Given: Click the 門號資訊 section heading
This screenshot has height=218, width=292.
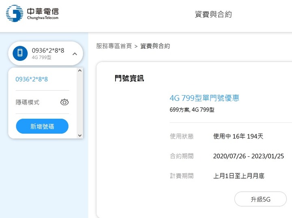Looking at the screenshot, I should pyautogui.click(x=129, y=78).
